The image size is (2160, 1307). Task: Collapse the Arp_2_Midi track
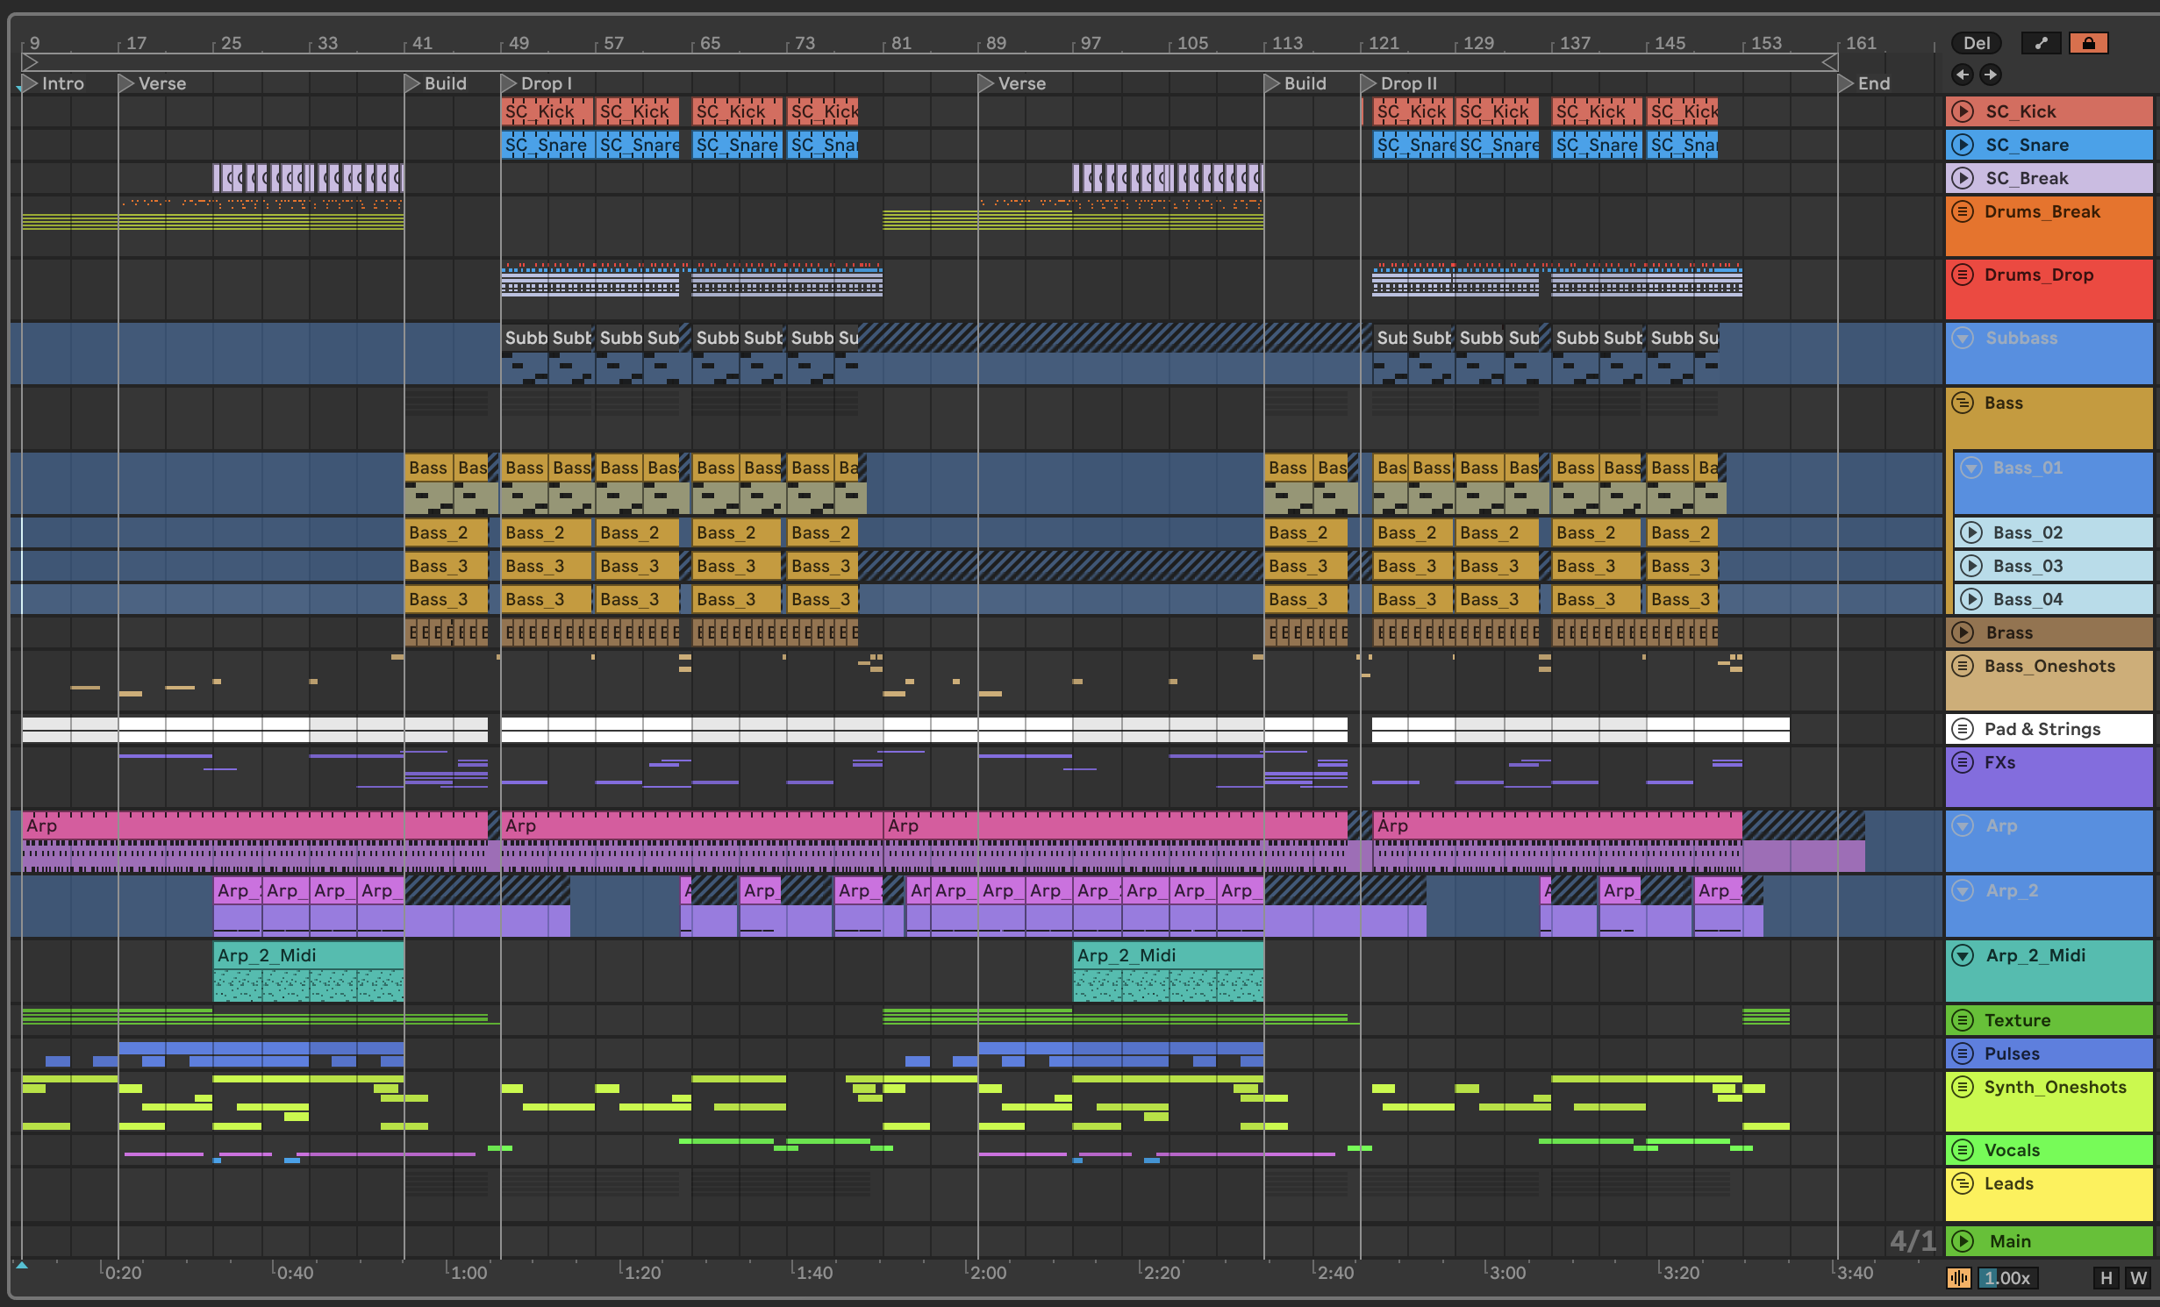(1963, 955)
